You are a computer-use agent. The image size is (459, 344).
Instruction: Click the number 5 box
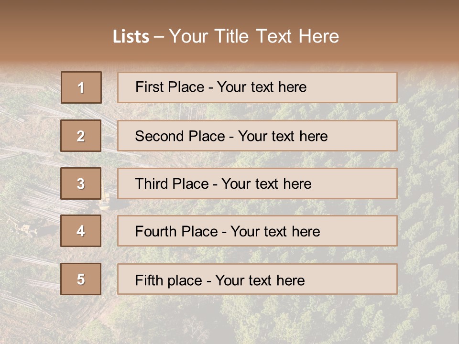81,279
